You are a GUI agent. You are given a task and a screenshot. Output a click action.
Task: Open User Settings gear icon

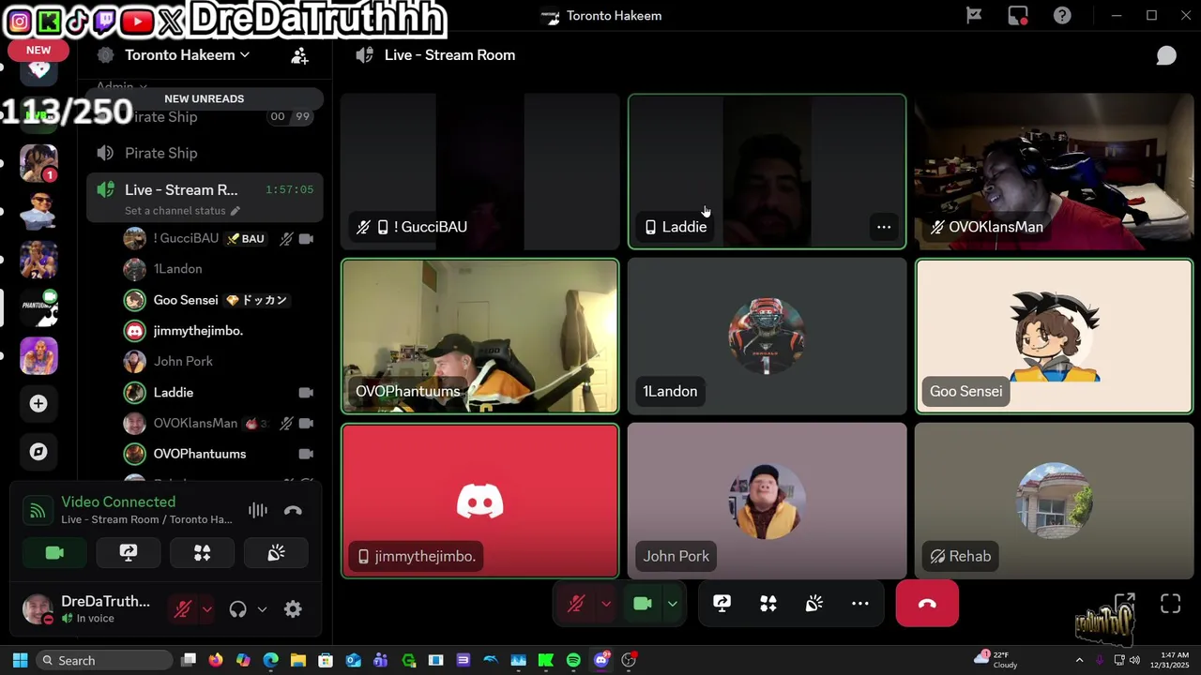click(x=293, y=609)
